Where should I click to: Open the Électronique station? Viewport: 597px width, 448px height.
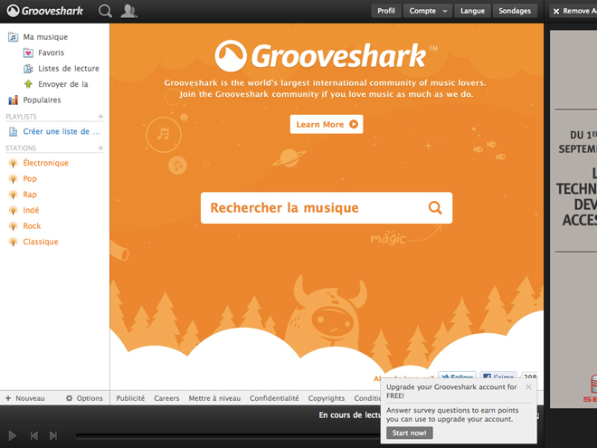coord(46,163)
